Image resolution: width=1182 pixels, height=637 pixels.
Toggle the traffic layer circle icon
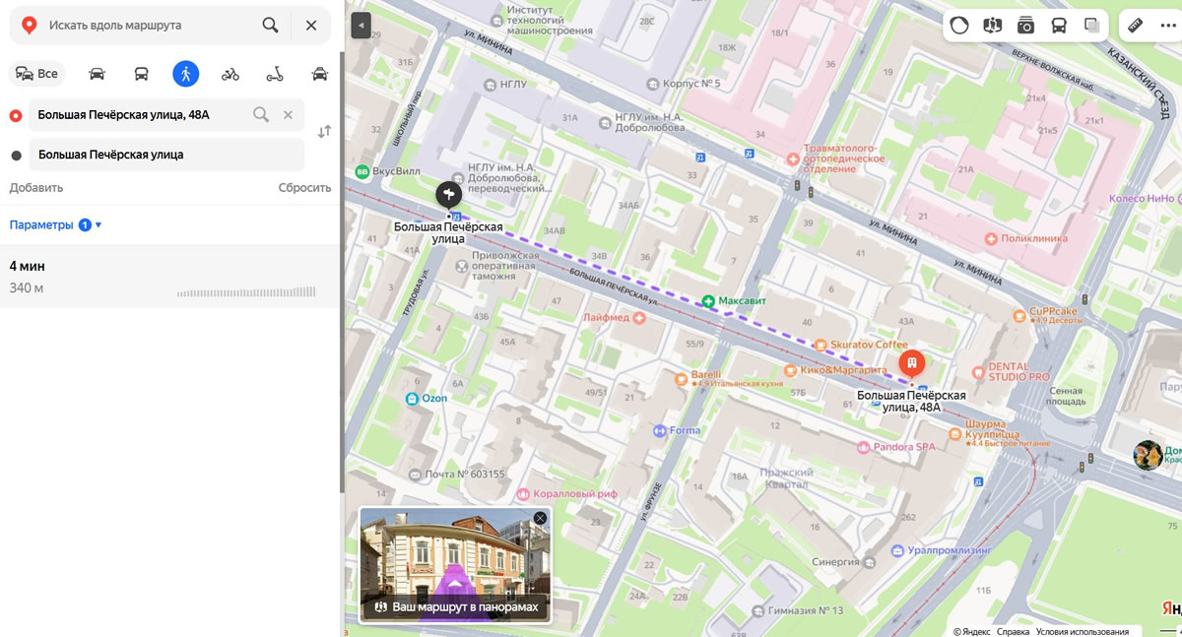(959, 26)
